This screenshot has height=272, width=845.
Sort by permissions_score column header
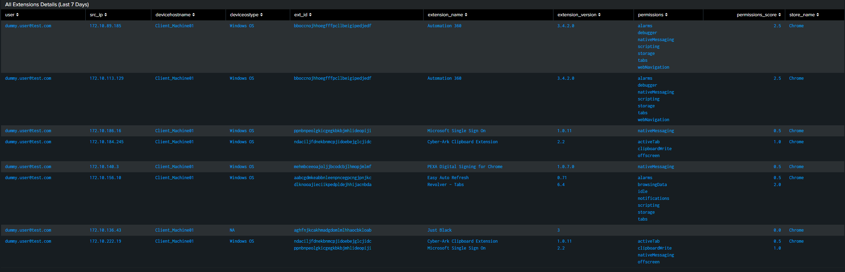pos(759,15)
